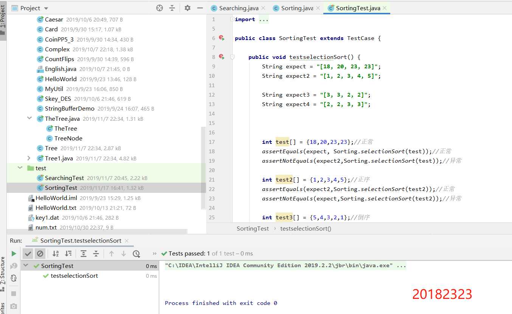
Task: Toggle Show Ignored tests button
Action: (40, 254)
